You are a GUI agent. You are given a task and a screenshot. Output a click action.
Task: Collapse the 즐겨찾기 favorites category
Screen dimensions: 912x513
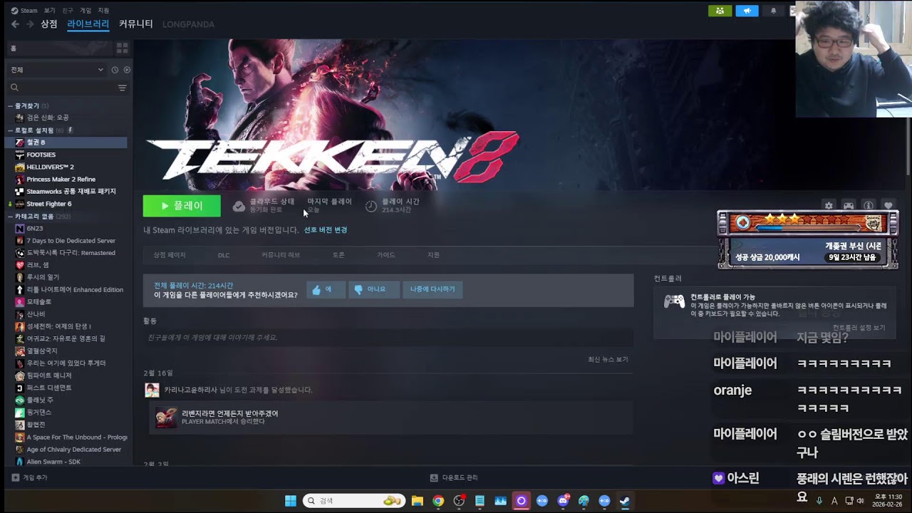coord(10,105)
